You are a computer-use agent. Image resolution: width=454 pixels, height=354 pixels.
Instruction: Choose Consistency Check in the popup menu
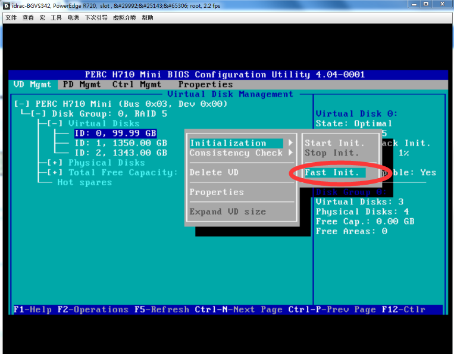point(236,153)
